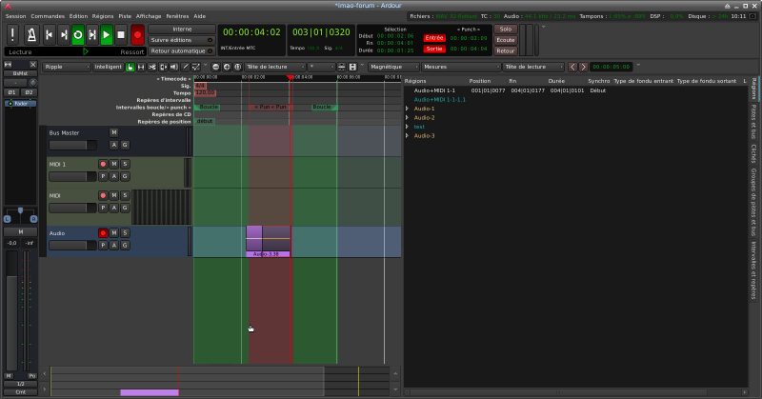This screenshot has height=399, width=762.
Task: Toggle the metronome click
Action: 30,34
